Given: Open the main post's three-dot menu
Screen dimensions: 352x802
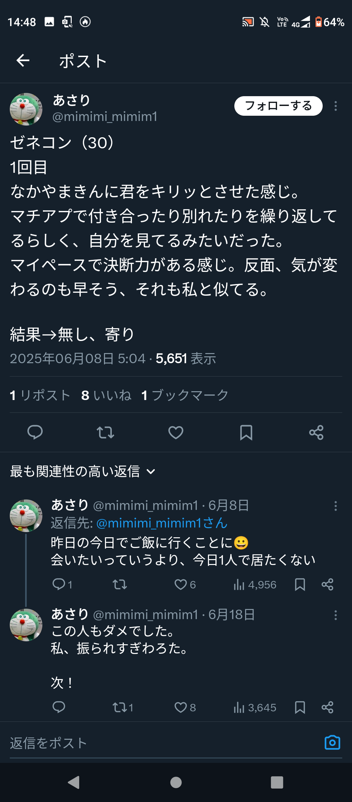Looking at the screenshot, I should coord(335,106).
